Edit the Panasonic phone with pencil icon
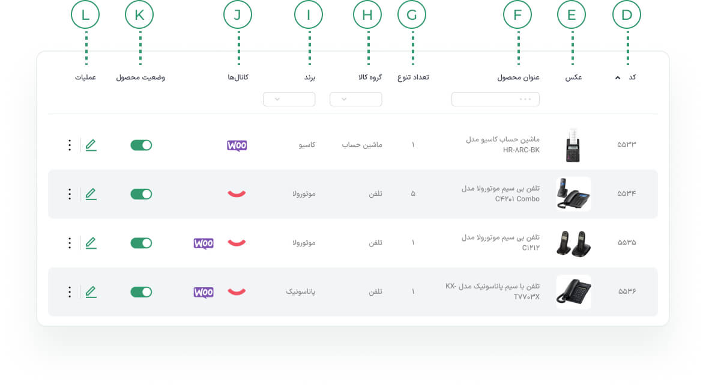The height and width of the screenshot is (387, 706). coord(91,292)
